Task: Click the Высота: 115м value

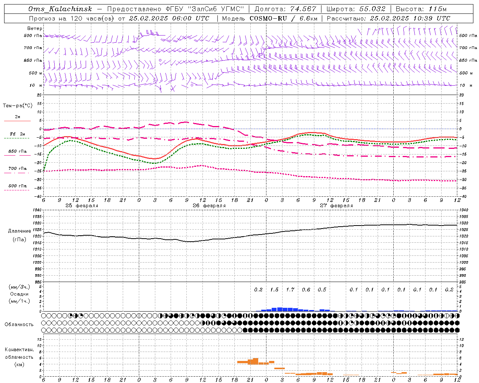Action: [x=421, y=9]
